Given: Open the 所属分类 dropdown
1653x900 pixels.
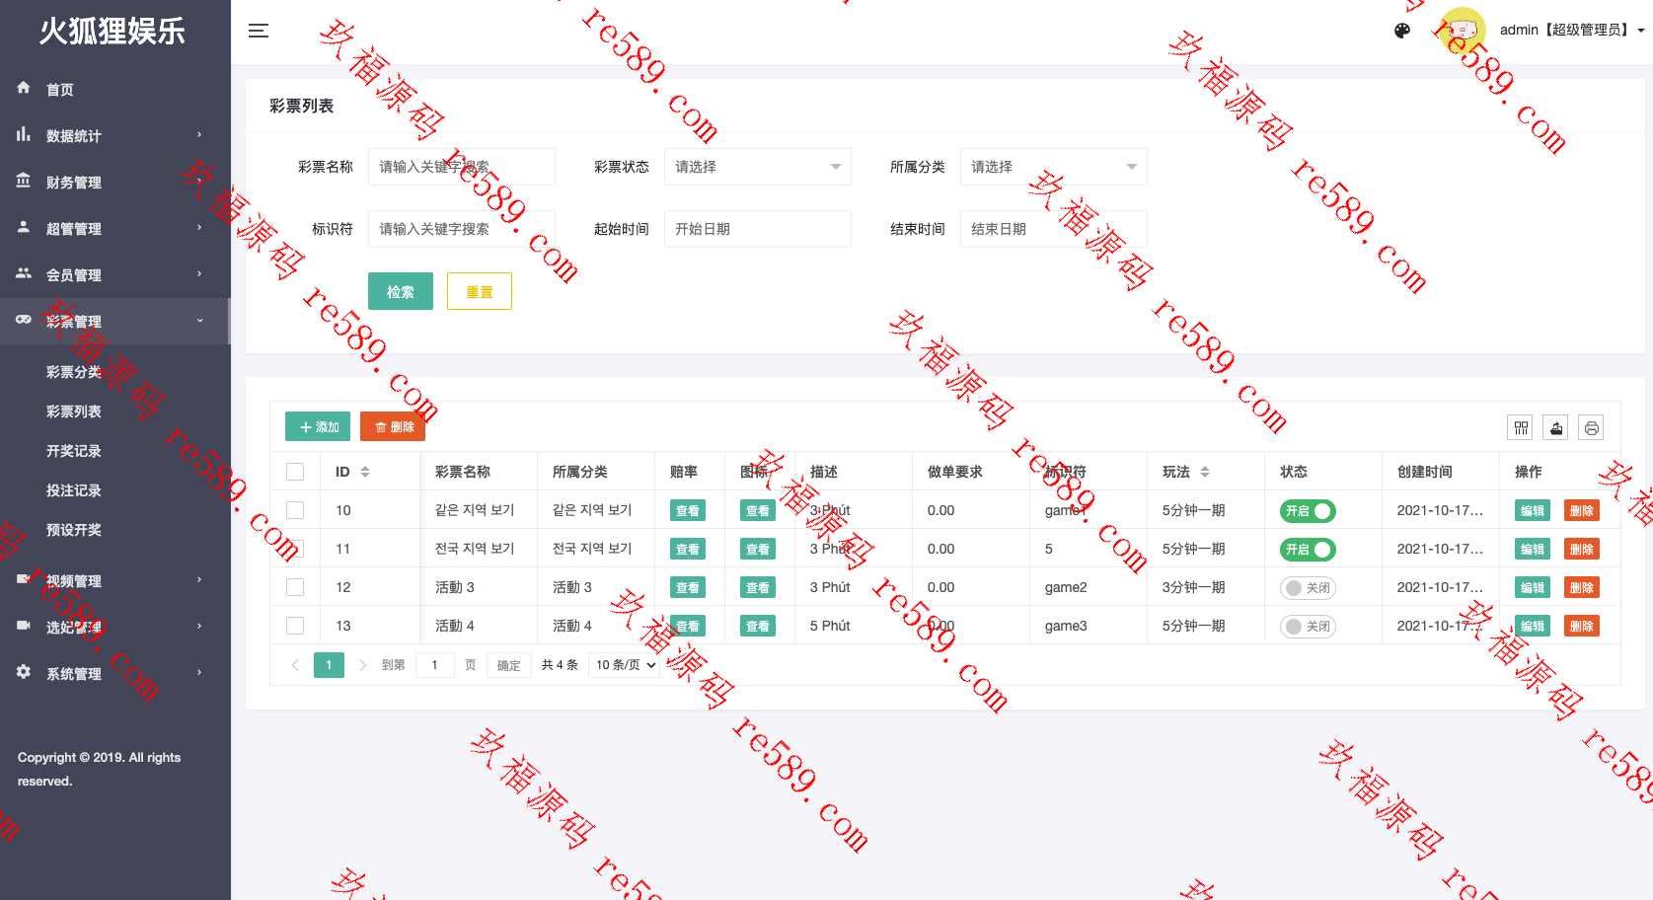Looking at the screenshot, I should [1054, 167].
